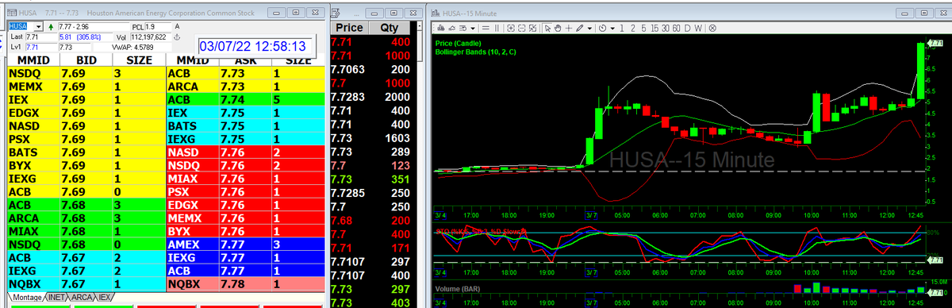The height and width of the screenshot is (308, 952).
Task: Expand the drawing tool dropdown arrow beside pencil
Action: pyautogui.click(x=589, y=28)
